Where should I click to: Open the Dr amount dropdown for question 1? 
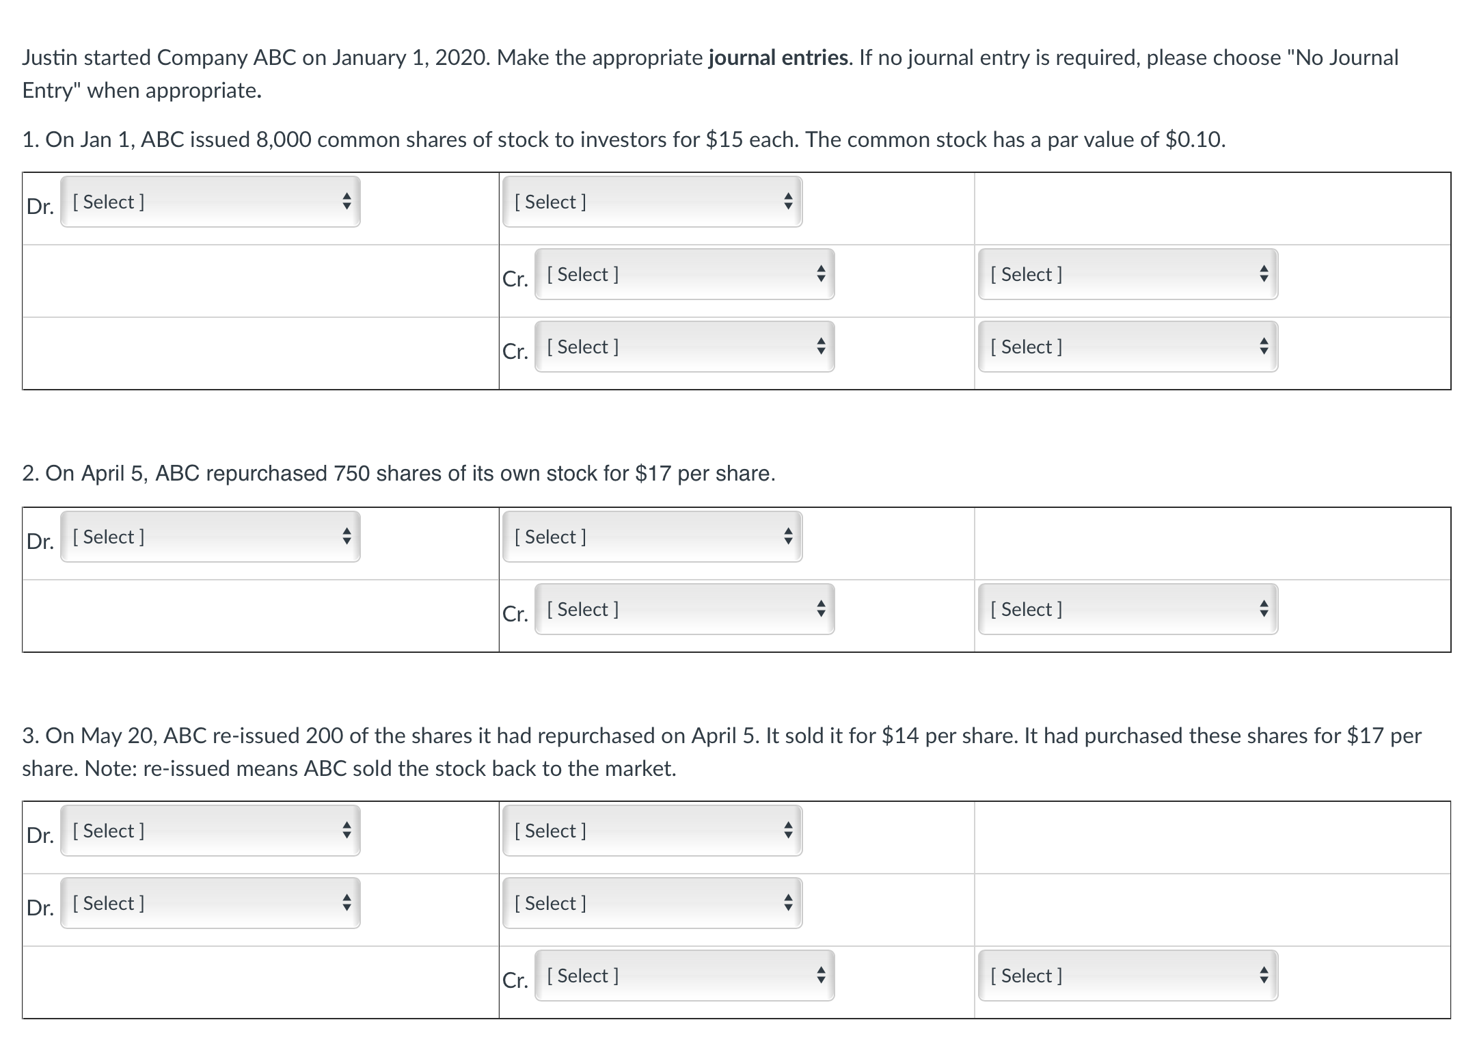click(651, 202)
